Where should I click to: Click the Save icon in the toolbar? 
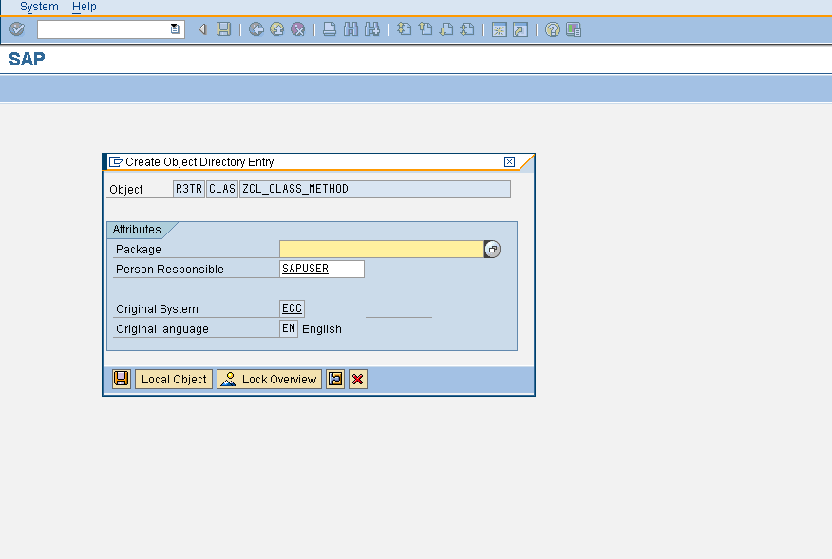(221, 29)
